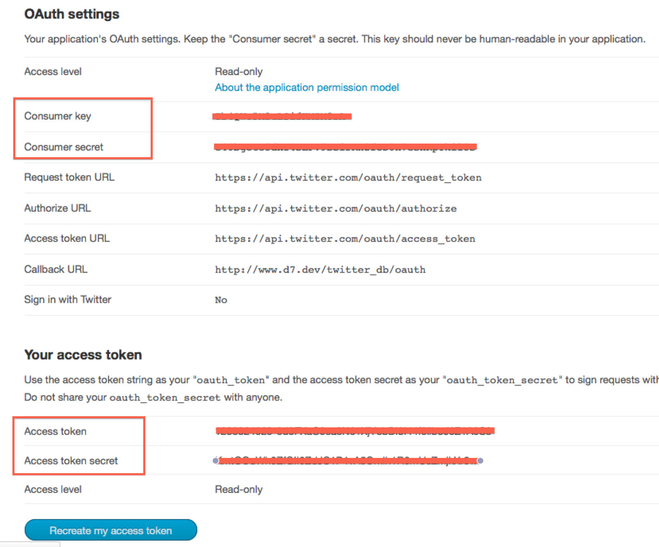Click the Sign in with Twitter label
The image size is (659, 547).
pyautogui.click(x=68, y=299)
